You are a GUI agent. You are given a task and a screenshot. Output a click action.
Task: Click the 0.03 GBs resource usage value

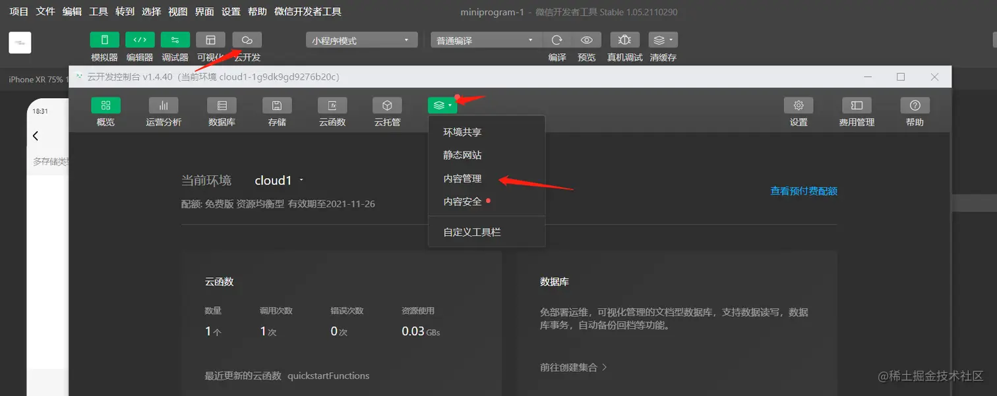point(421,331)
